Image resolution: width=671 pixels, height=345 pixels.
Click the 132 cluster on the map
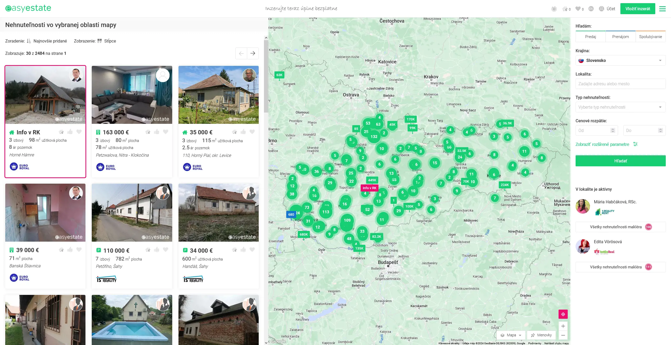tap(374, 136)
